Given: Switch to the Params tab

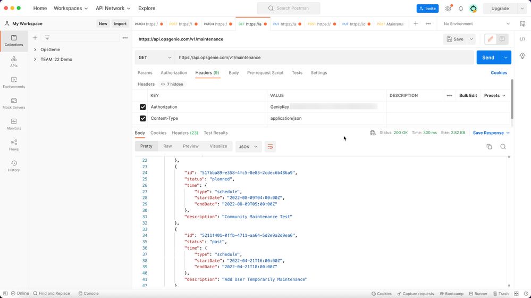Looking at the screenshot, I should [145, 73].
